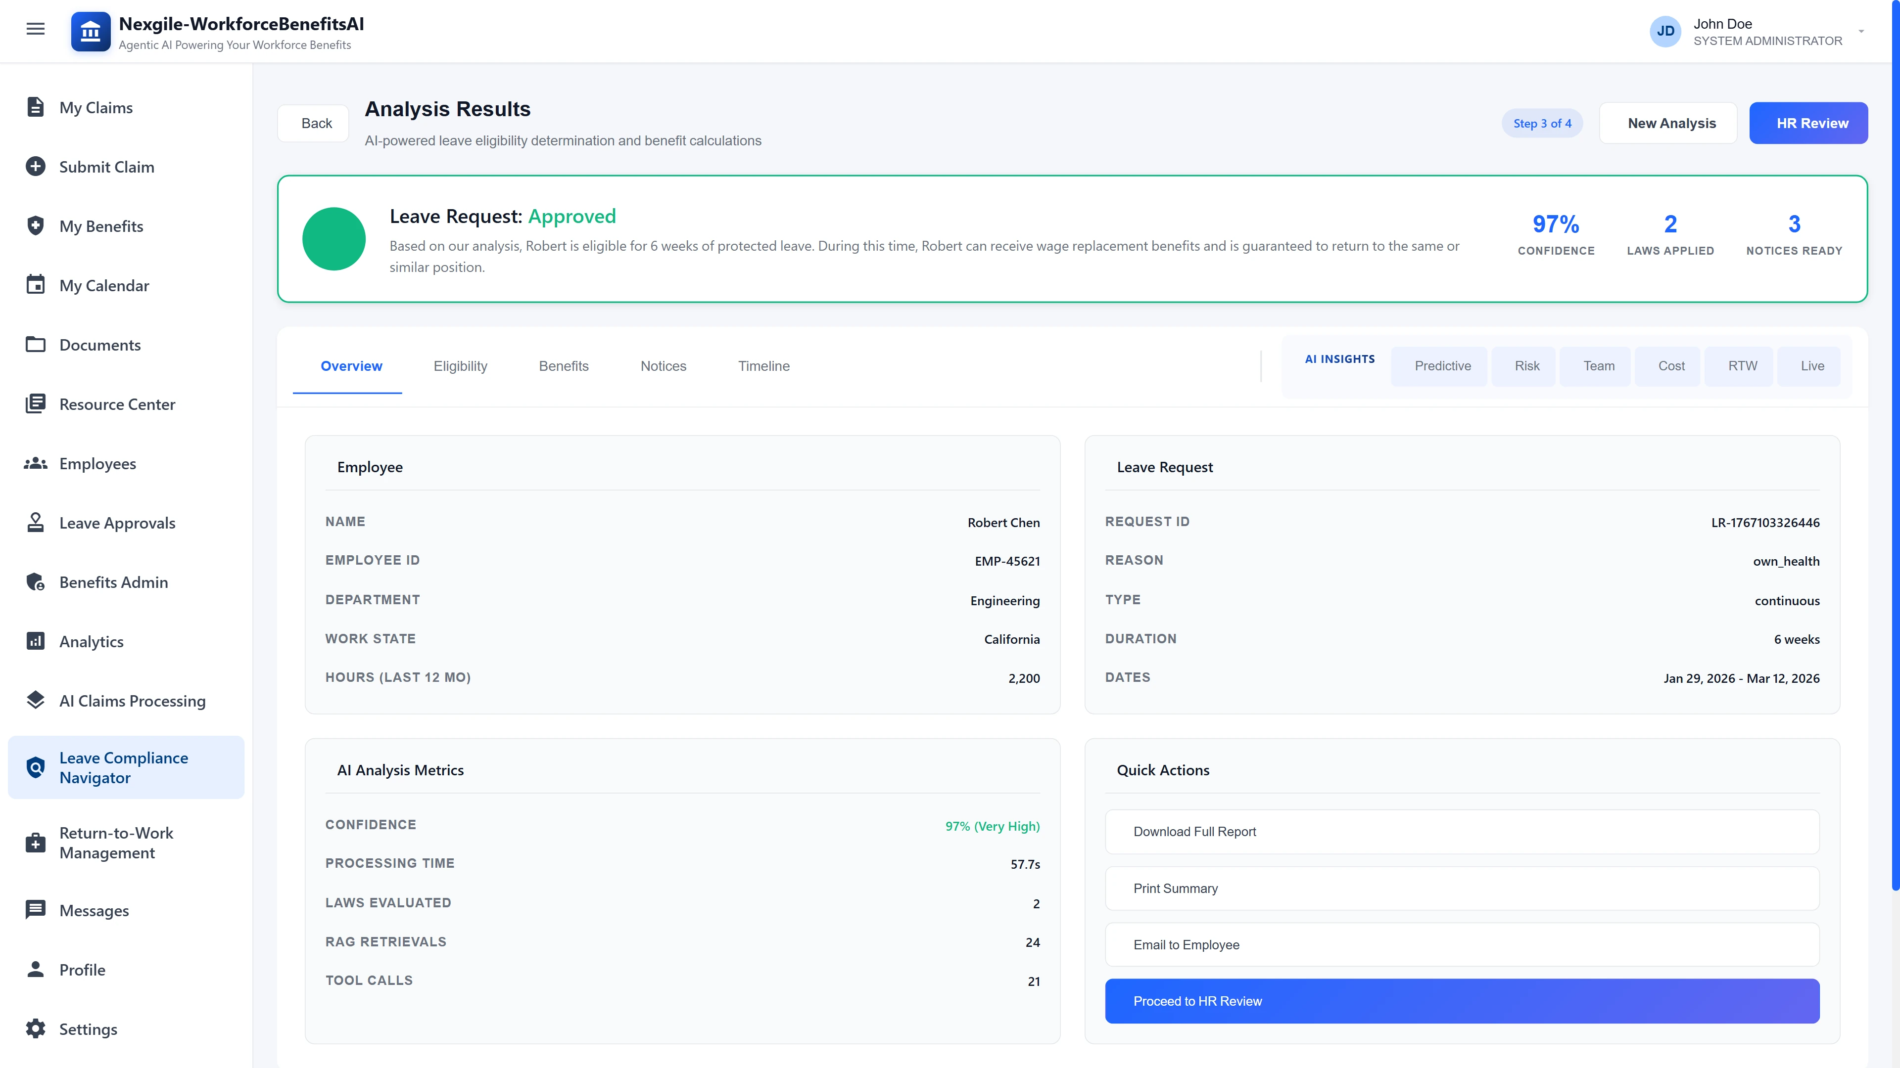Click the Leave Compliance Navigator shield icon
Viewport: 1900px width, 1068px height.
[36, 767]
